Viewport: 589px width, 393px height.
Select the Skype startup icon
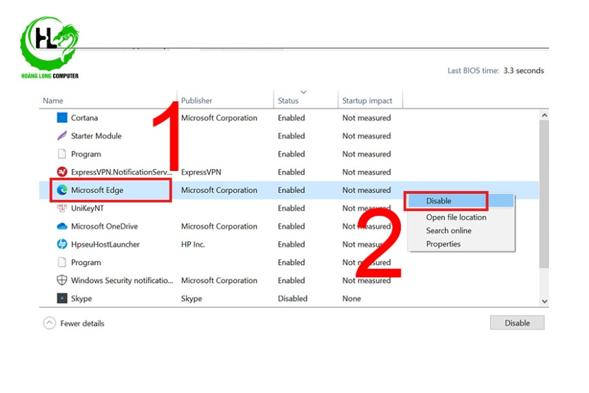tap(62, 299)
